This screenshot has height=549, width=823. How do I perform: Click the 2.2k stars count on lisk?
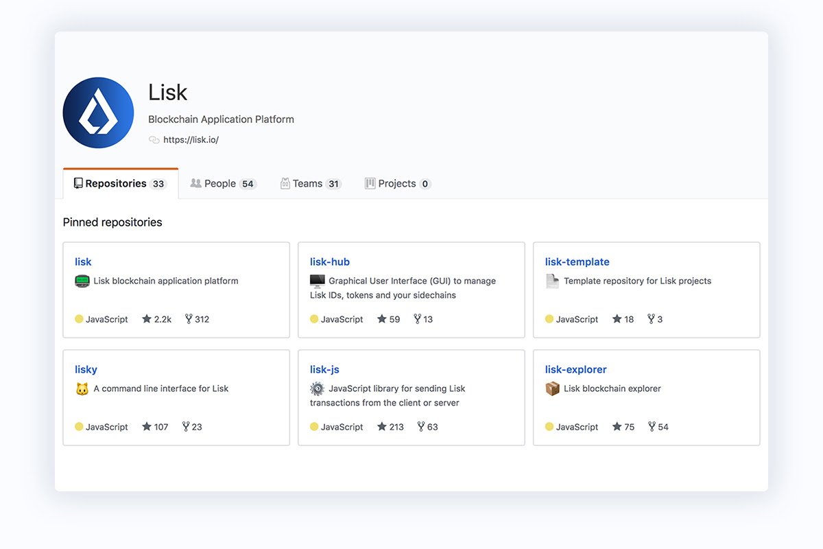(x=163, y=319)
